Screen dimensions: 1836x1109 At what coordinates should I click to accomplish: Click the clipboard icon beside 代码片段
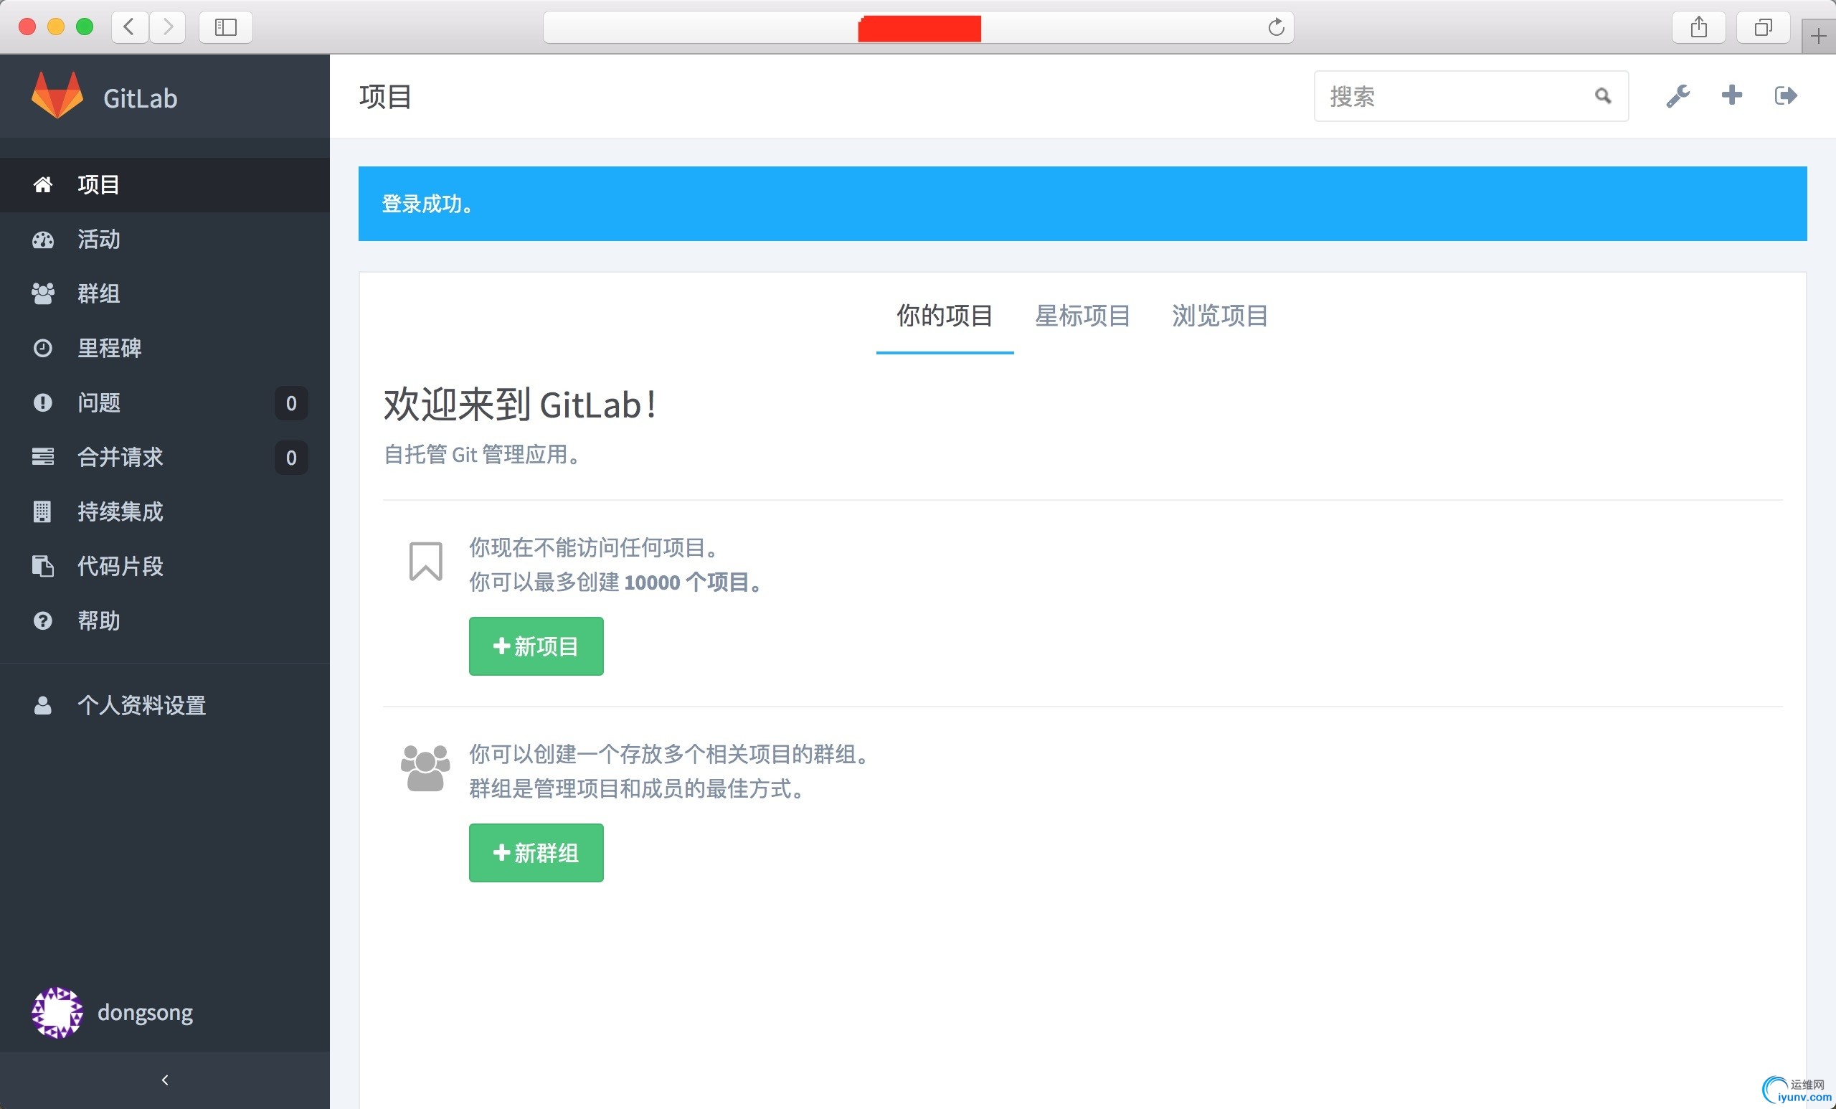(x=42, y=566)
